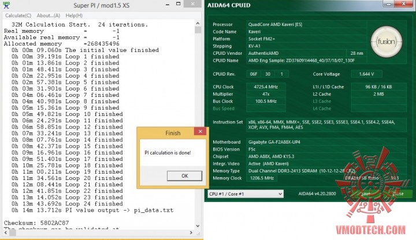Click the horizontal scrollbar left arrow in Super PI

(x=6, y=233)
